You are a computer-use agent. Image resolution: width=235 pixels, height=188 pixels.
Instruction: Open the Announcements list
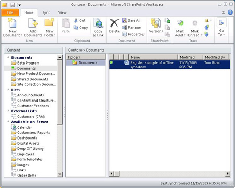click(x=28, y=95)
